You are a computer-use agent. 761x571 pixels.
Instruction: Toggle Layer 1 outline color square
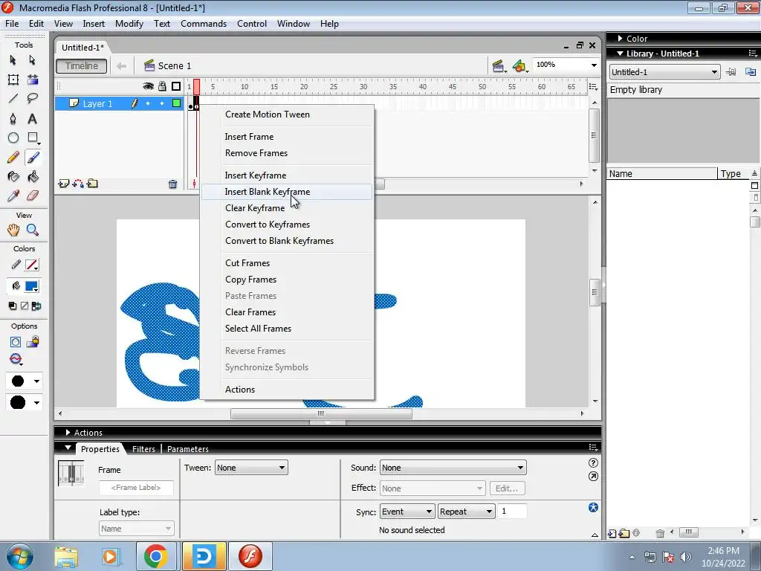coord(177,103)
